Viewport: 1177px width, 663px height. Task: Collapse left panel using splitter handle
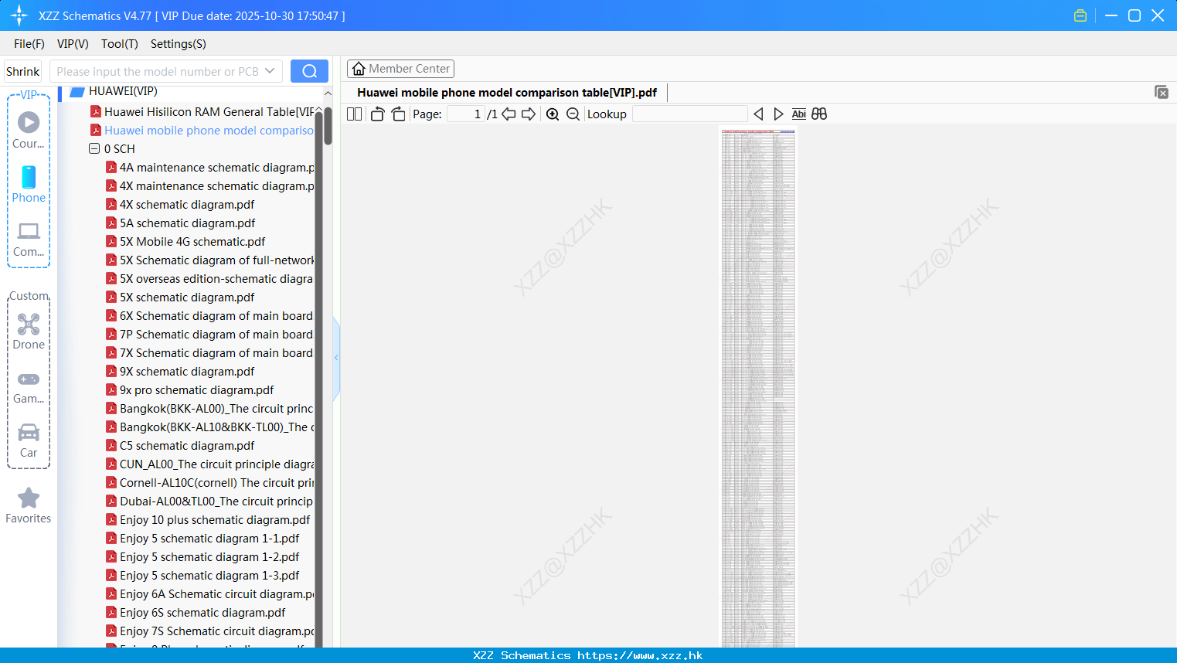[x=336, y=358]
